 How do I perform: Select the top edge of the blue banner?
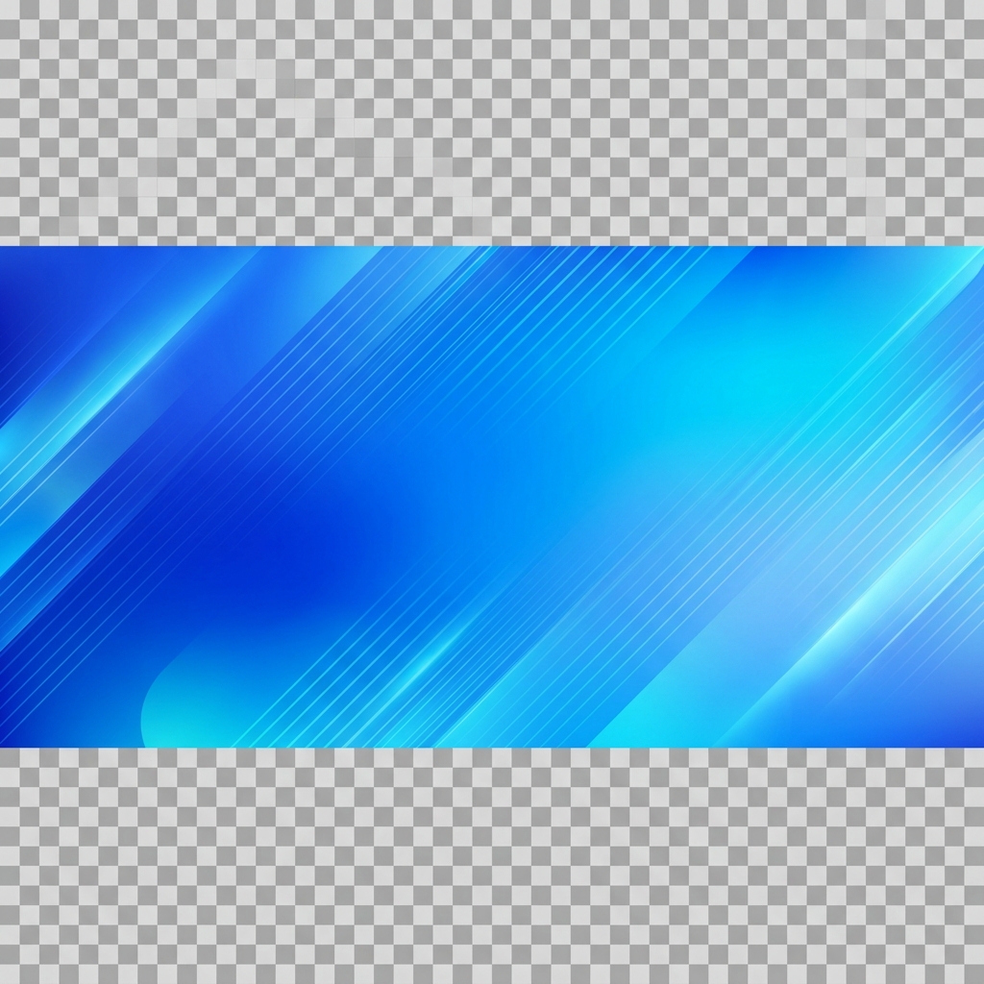pyautogui.click(x=492, y=247)
